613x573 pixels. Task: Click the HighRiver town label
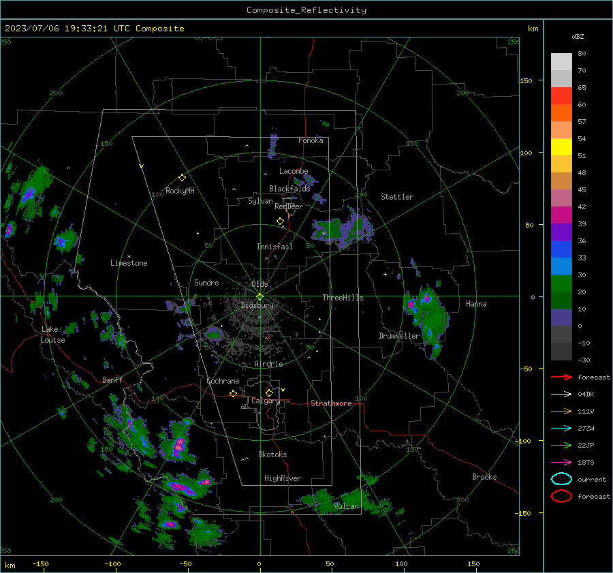tap(283, 478)
